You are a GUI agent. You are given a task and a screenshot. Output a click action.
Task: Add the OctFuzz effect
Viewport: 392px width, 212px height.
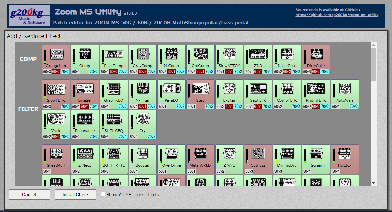(258, 159)
